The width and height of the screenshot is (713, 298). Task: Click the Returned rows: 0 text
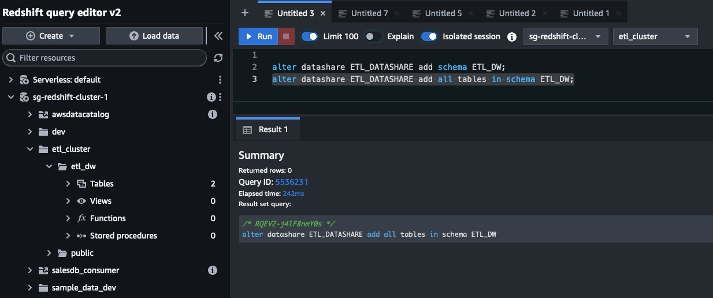[x=265, y=170]
